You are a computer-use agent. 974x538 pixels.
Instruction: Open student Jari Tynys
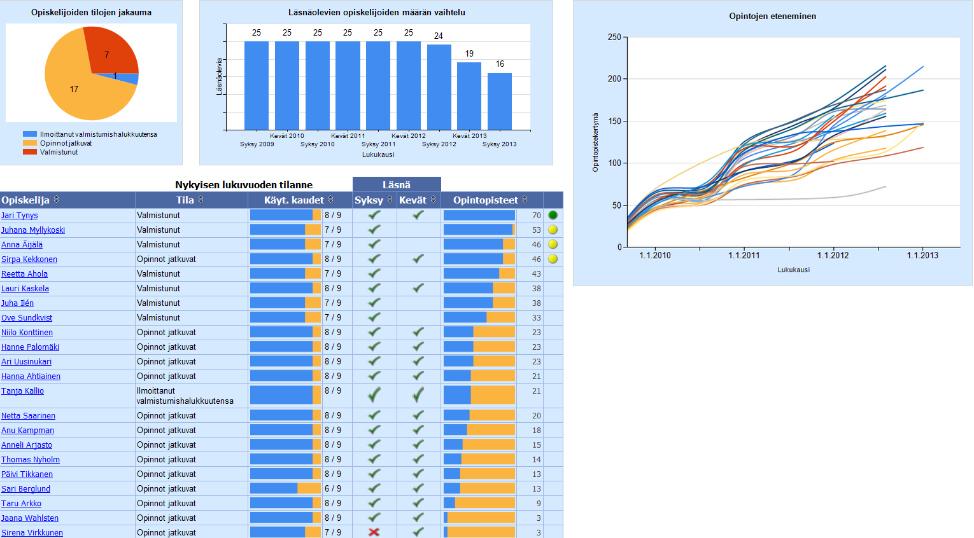click(x=19, y=216)
